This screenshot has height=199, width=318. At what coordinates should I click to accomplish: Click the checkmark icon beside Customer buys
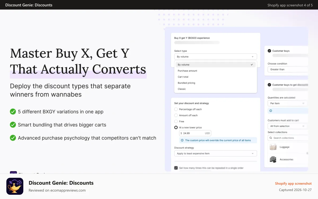pos(269,51)
